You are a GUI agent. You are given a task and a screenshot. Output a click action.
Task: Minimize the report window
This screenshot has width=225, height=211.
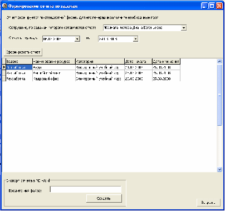[204, 6]
